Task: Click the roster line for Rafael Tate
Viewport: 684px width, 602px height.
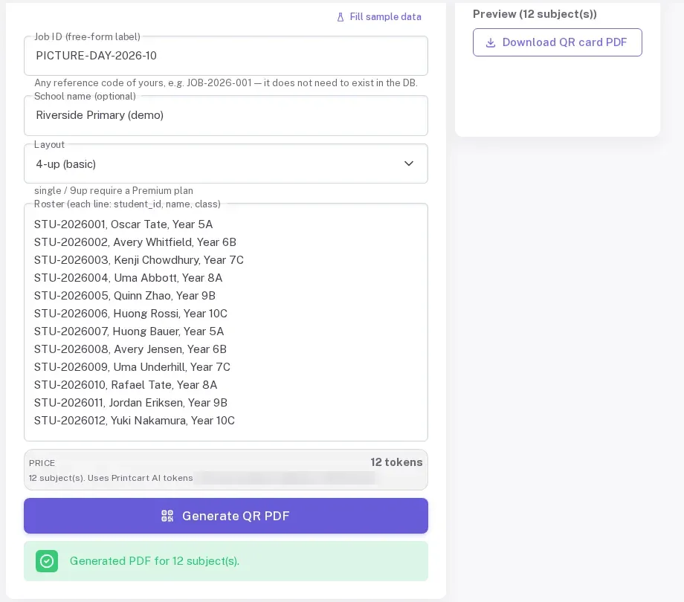Action: click(126, 385)
